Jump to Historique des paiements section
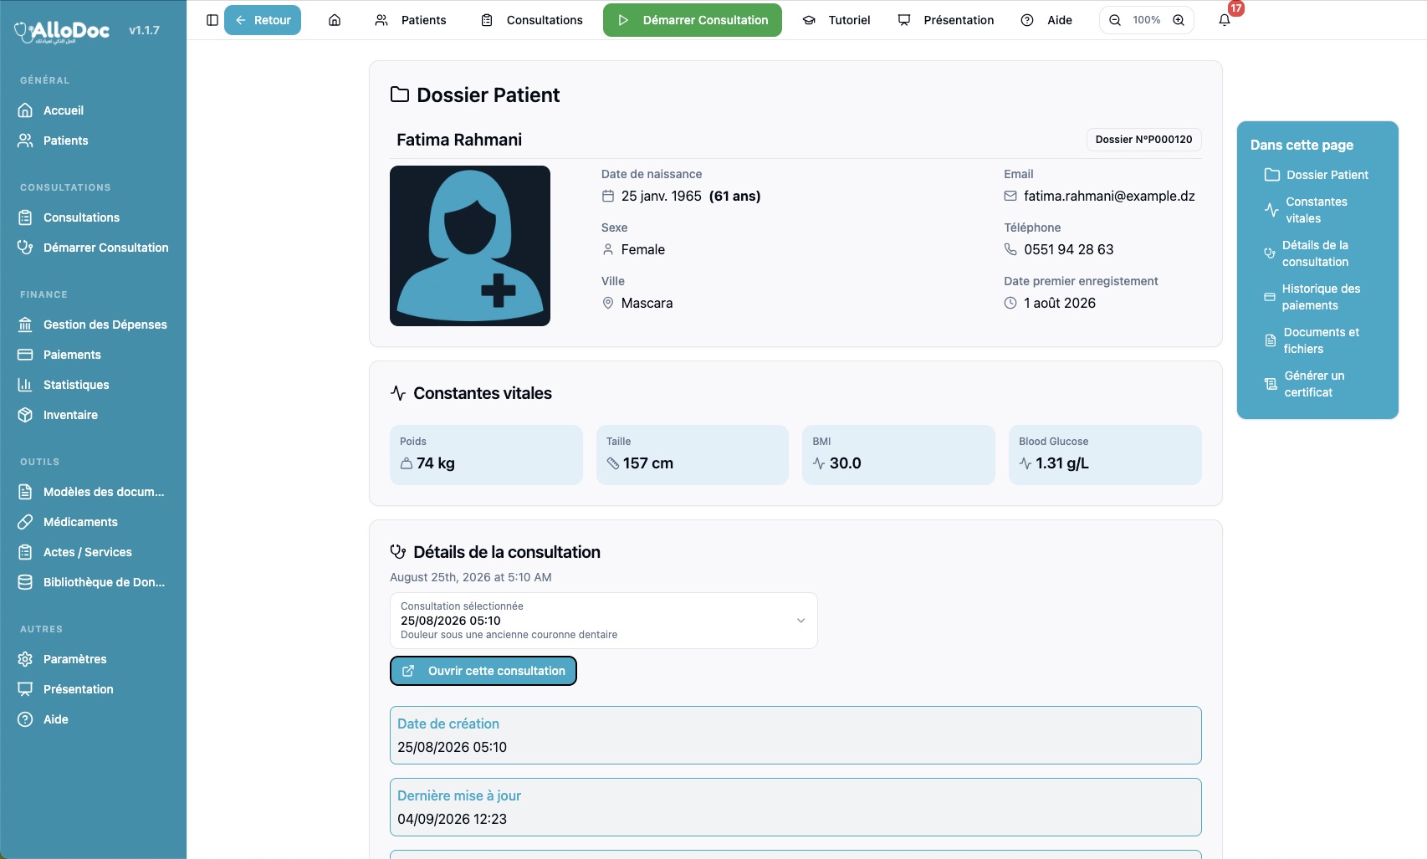The height and width of the screenshot is (859, 1427). (x=1317, y=297)
